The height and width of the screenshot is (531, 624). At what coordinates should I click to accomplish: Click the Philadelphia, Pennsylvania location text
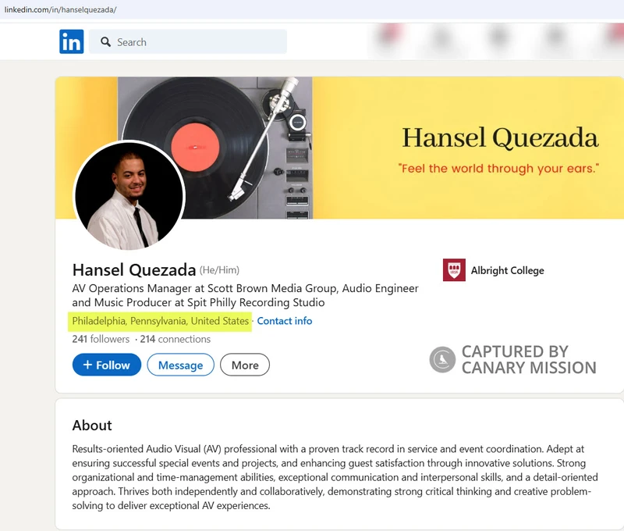(x=161, y=321)
